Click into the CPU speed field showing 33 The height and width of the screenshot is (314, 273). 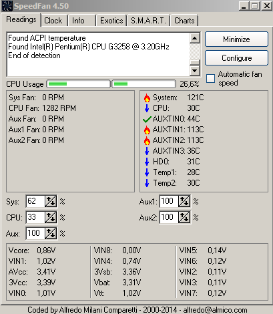tap(35, 217)
